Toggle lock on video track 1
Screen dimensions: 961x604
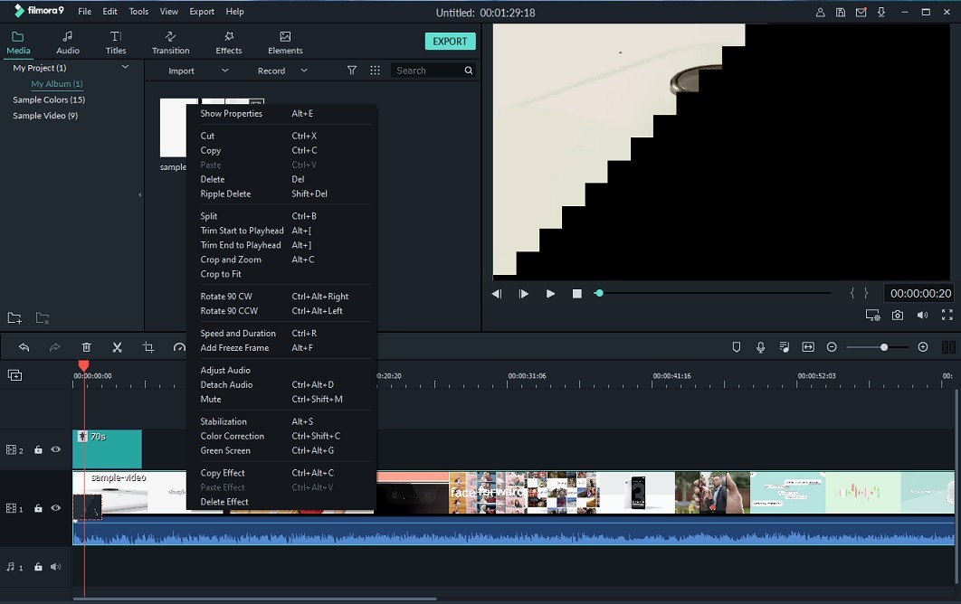38,509
